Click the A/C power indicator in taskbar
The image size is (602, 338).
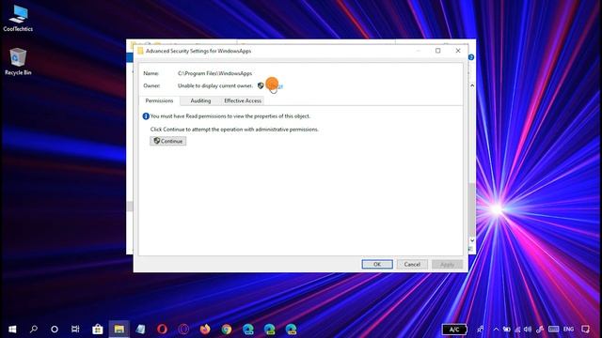454,330
